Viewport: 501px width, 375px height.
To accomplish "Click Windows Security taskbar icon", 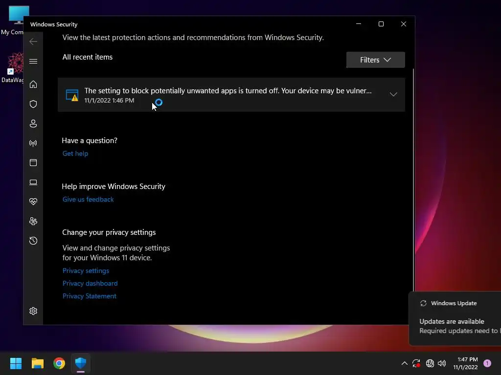I will tap(81, 363).
